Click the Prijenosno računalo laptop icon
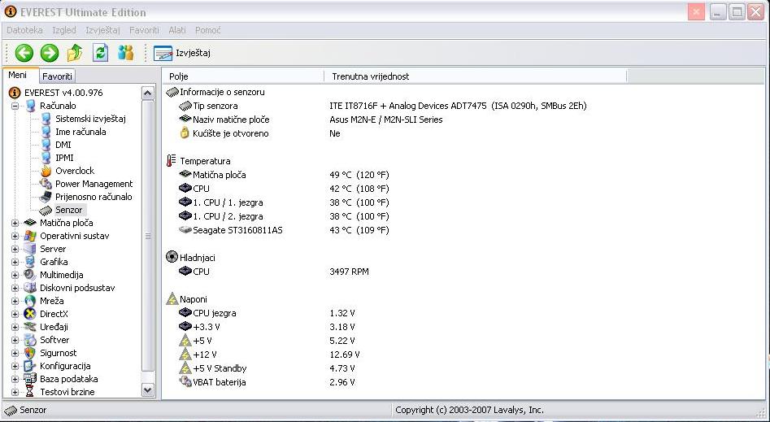This screenshot has height=422, width=770. [x=46, y=197]
